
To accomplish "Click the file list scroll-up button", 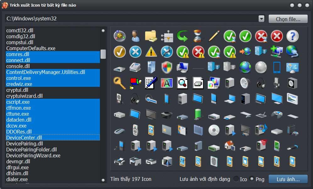I will (103, 31).
